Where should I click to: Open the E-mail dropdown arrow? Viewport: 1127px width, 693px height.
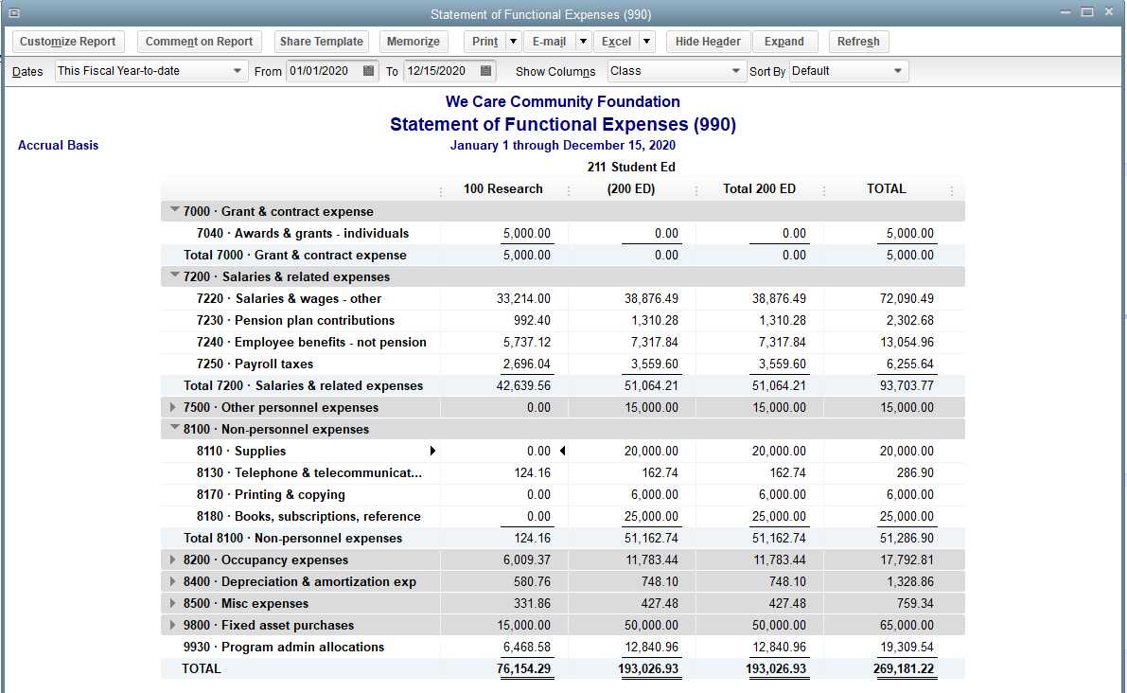(583, 42)
